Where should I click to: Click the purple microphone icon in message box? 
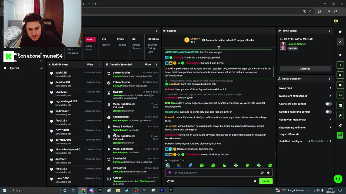point(170,173)
